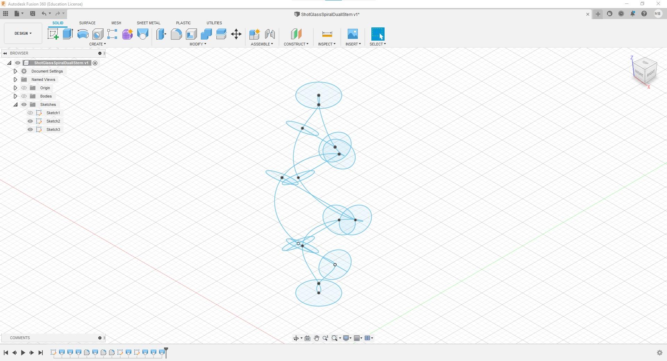This screenshot has width=667, height=361.
Task: Open the MODIFY dropdown menu
Action: coord(198,44)
